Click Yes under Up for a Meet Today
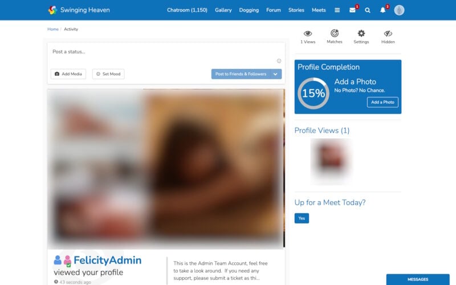 302,218
